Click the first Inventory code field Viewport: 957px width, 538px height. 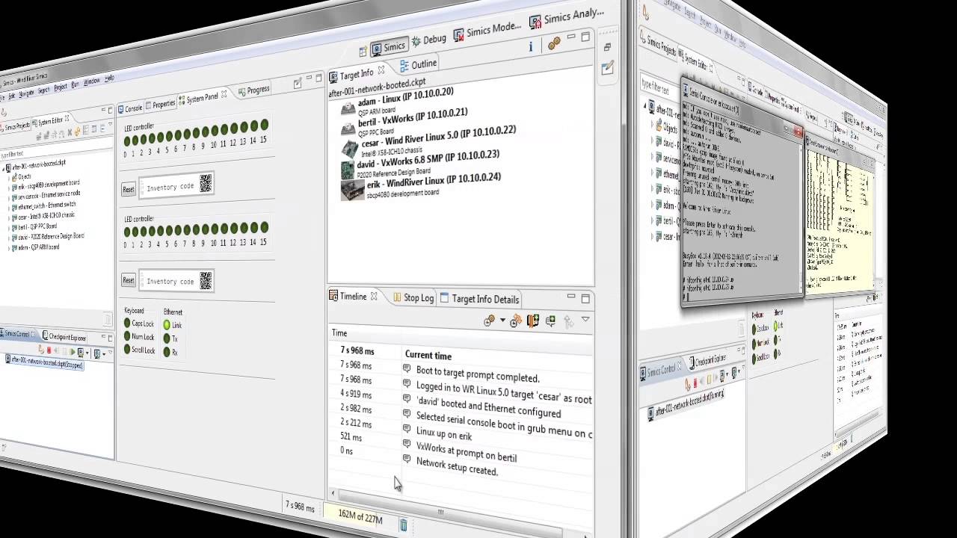tap(178, 185)
